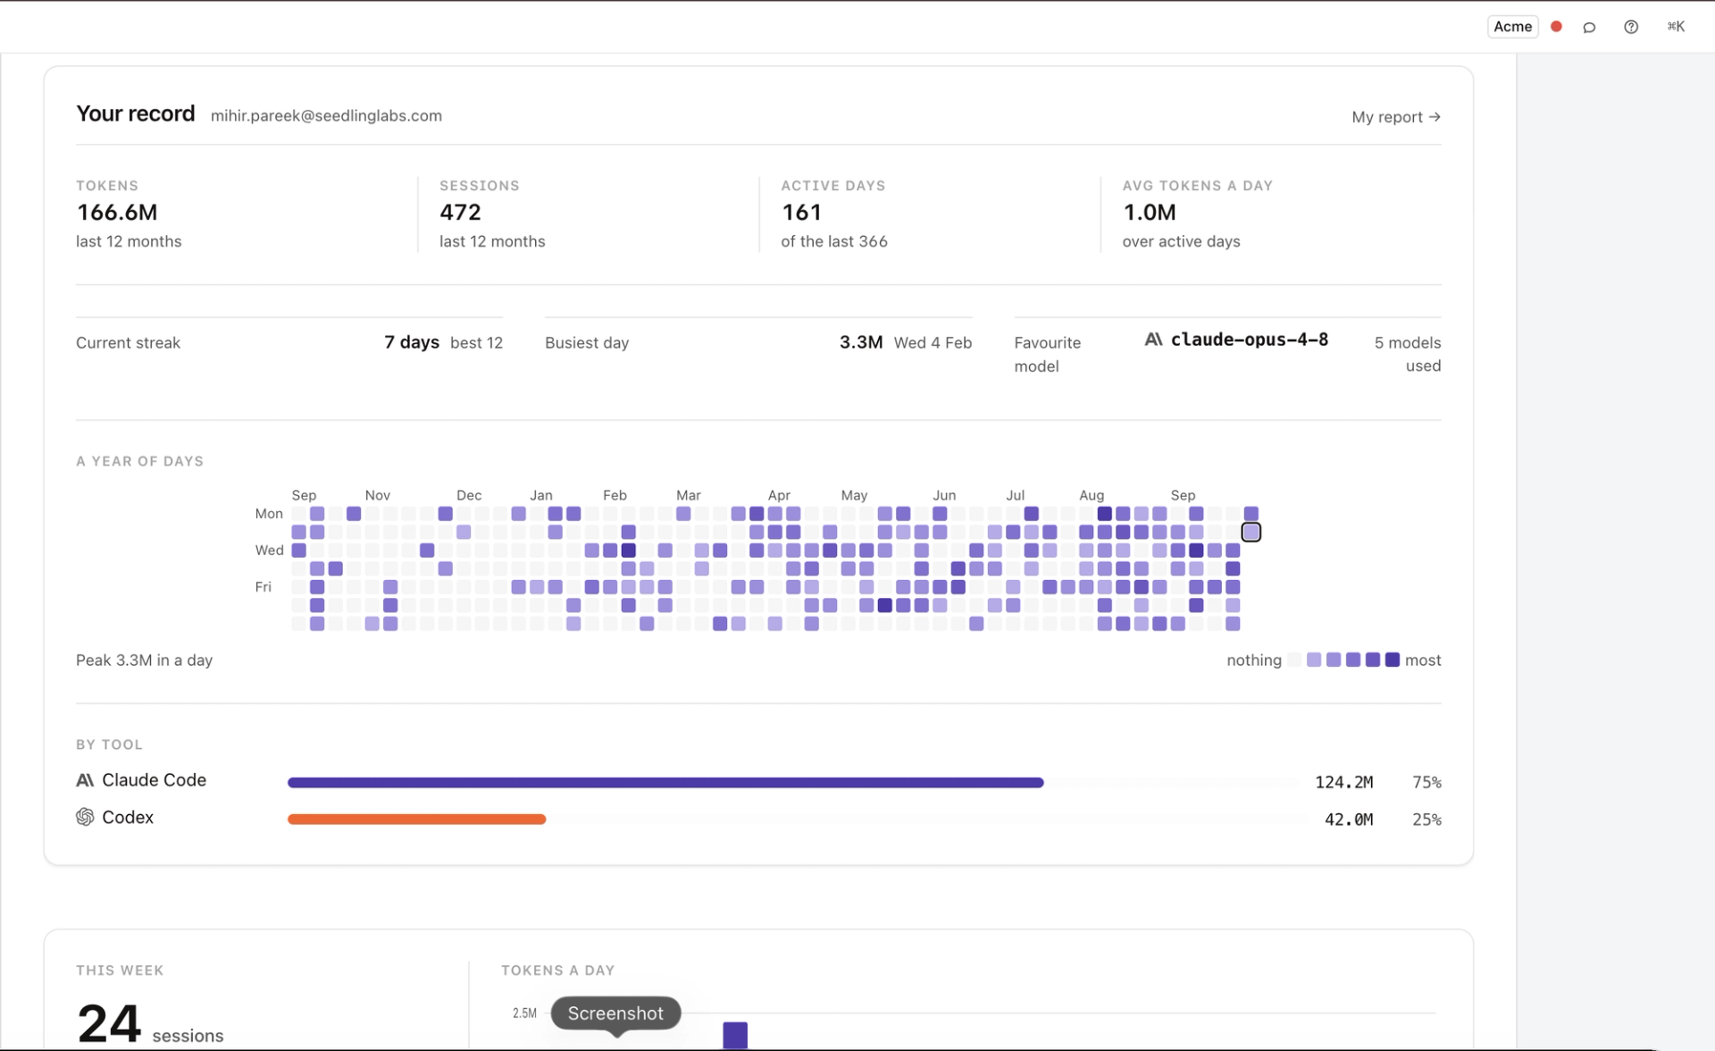Click the '24 sessions' this week figure
This screenshot has width=1715, height=1051.
click(x=150, y=1024)
